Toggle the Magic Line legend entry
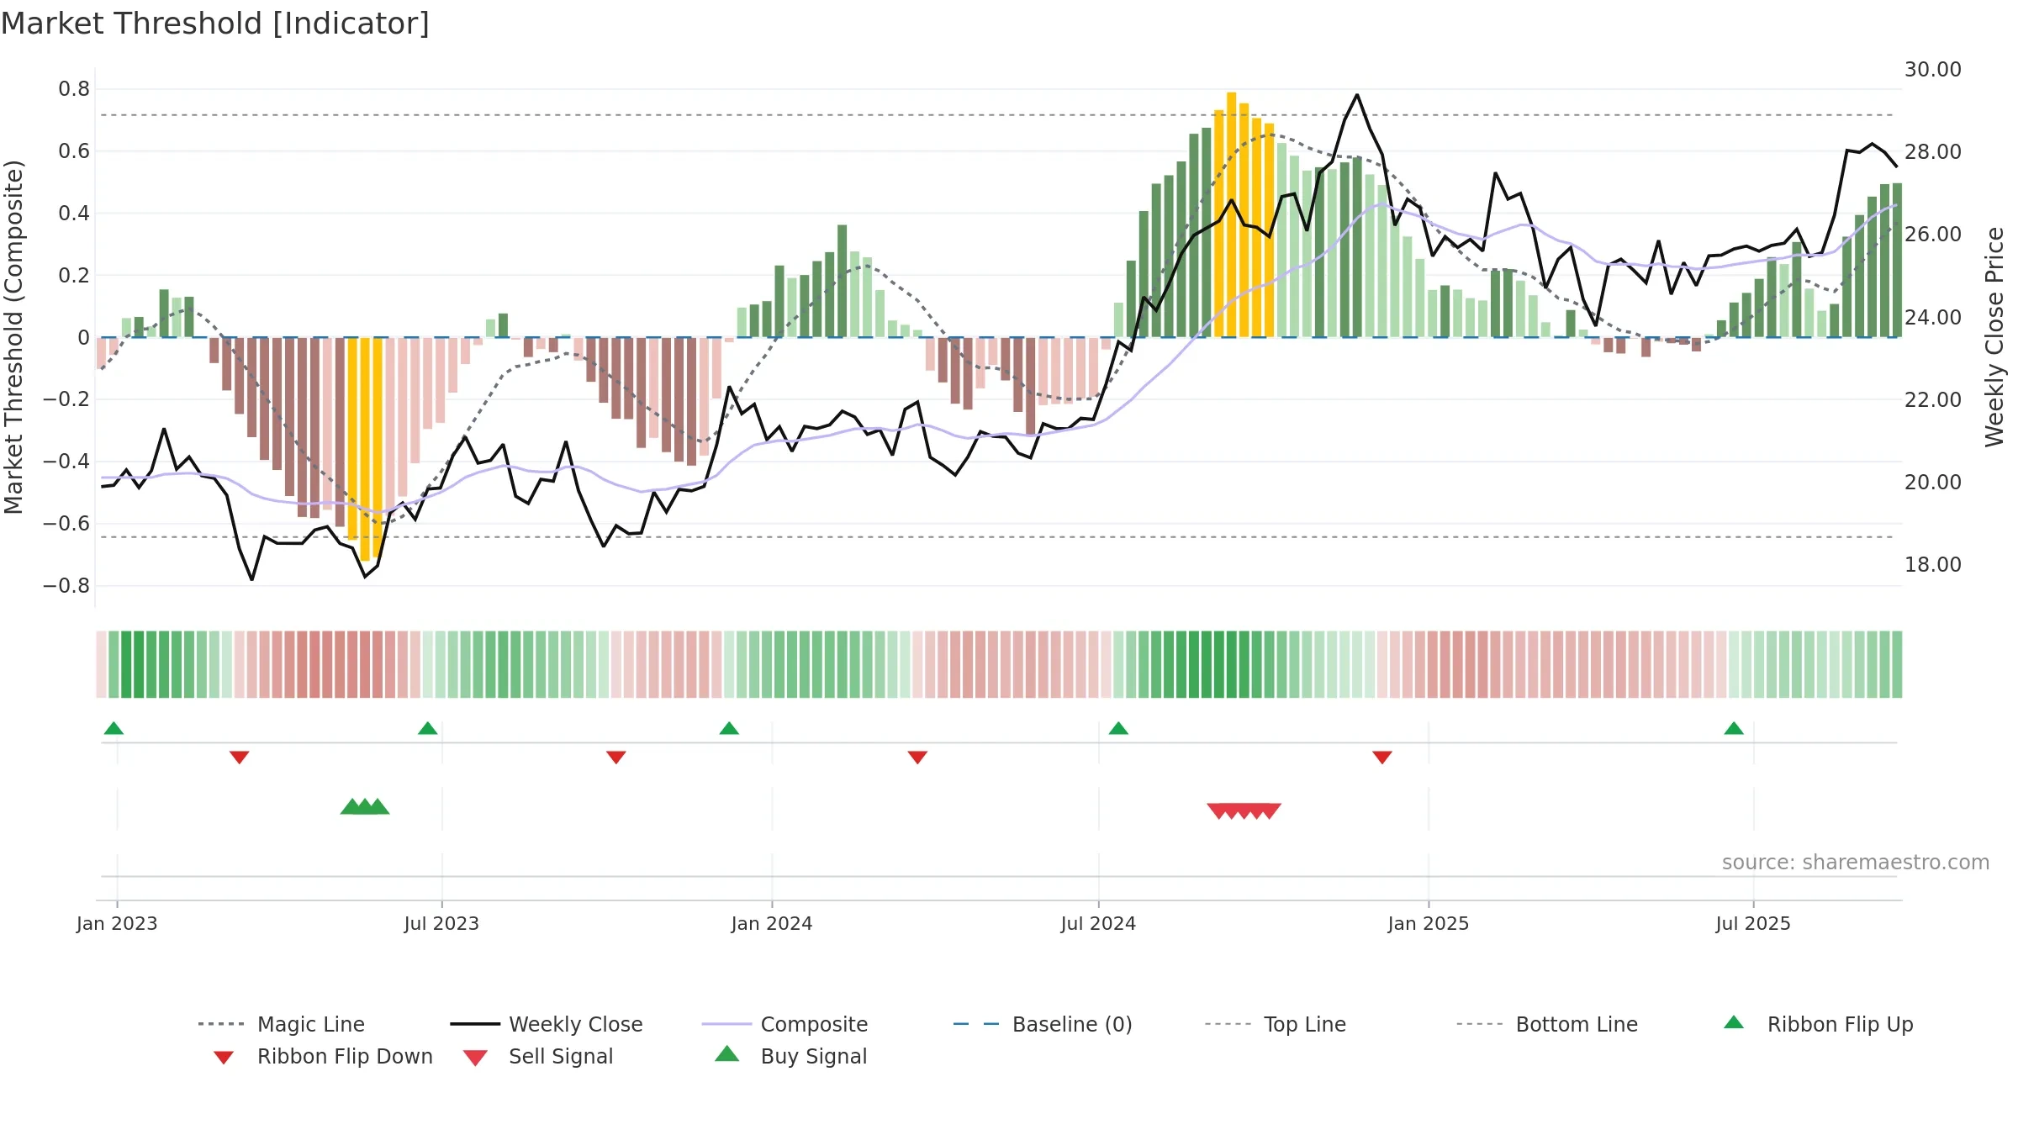The height and width of the screenshot is (1135, 2018). tap(281, 1024)
